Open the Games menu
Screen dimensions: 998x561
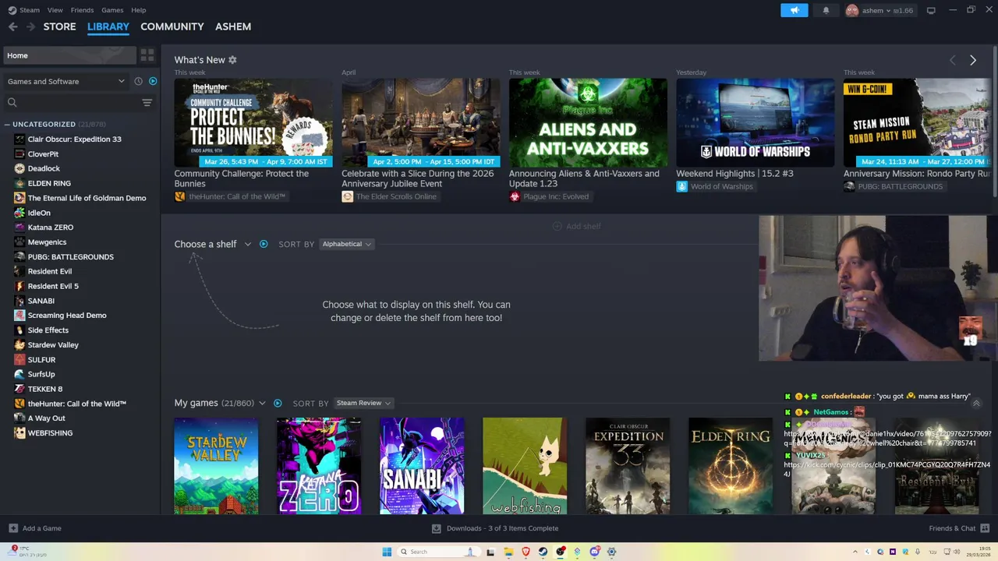112,10
